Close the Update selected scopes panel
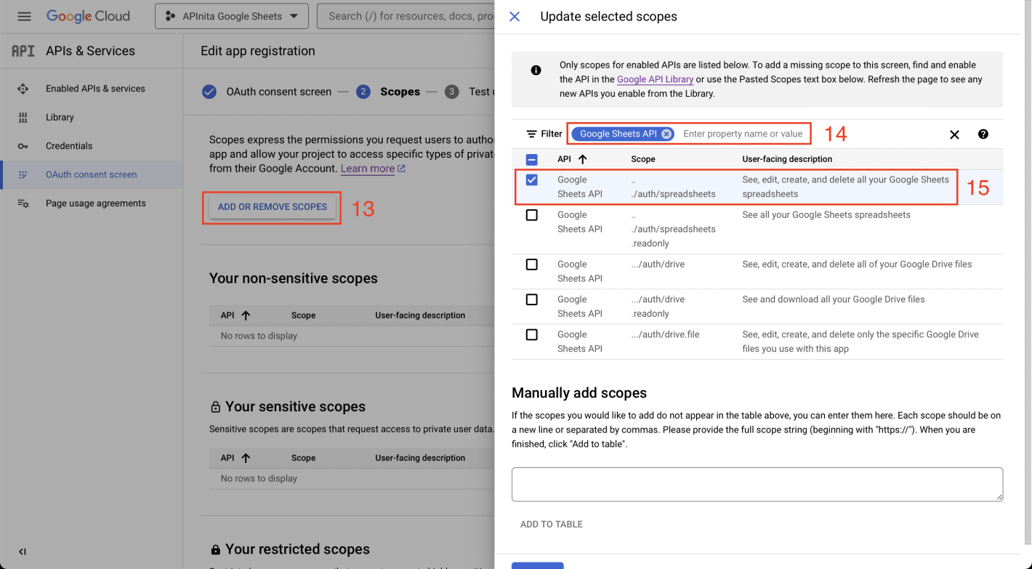 pos(515,16)
